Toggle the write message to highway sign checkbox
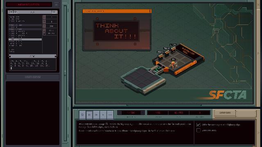The image size is (262, 147). tap(198, 125)
